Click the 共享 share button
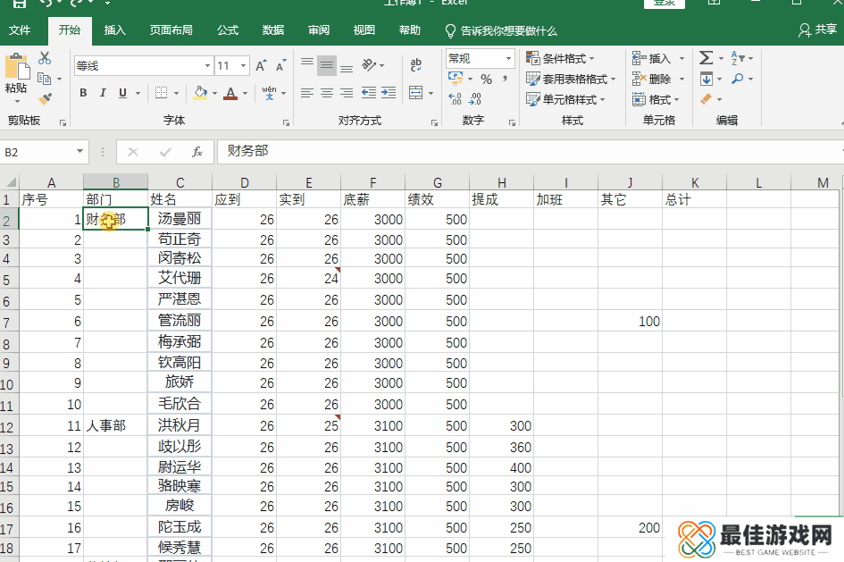Viewport: 844px width, 562px height. pyautogui.click(x=817, y=30)
